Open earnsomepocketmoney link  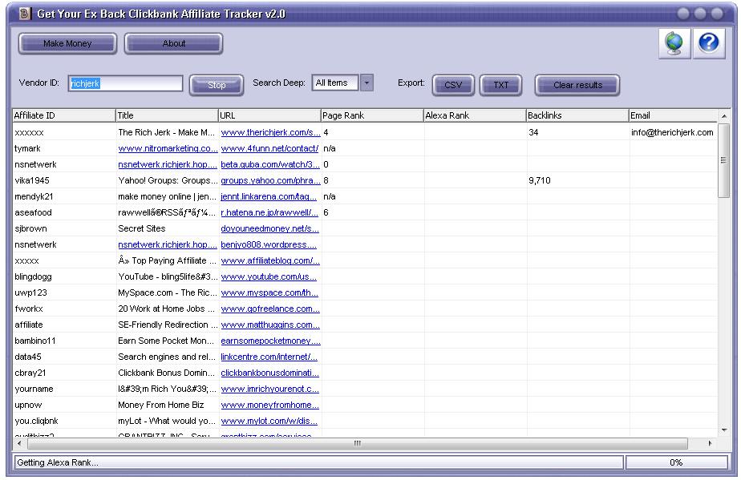point(270,341)
